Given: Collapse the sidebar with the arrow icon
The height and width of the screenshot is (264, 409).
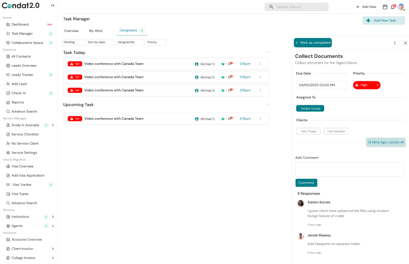Looking at the screenshot, I should [53, 6].
